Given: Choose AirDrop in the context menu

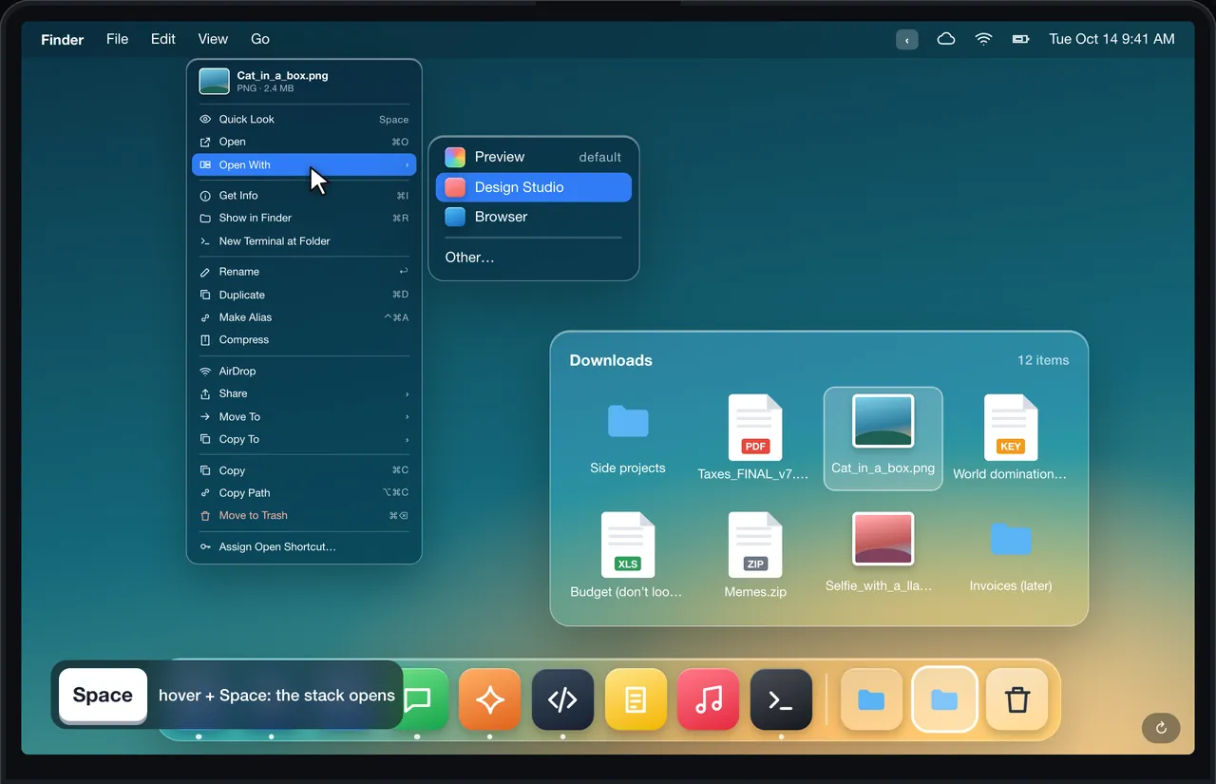Looking at the screenshot, I should (x=304, y=372).
